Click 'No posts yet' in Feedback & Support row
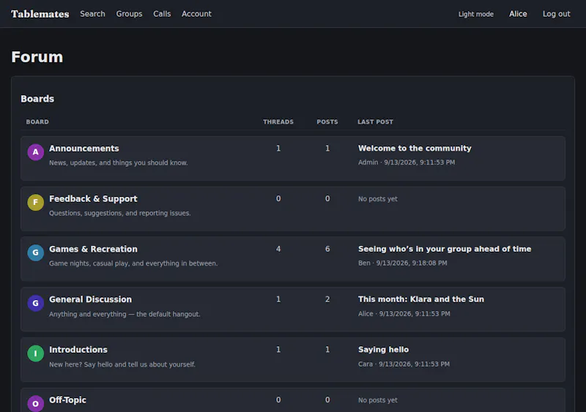 pyautogui.click(x=377, y=199)
